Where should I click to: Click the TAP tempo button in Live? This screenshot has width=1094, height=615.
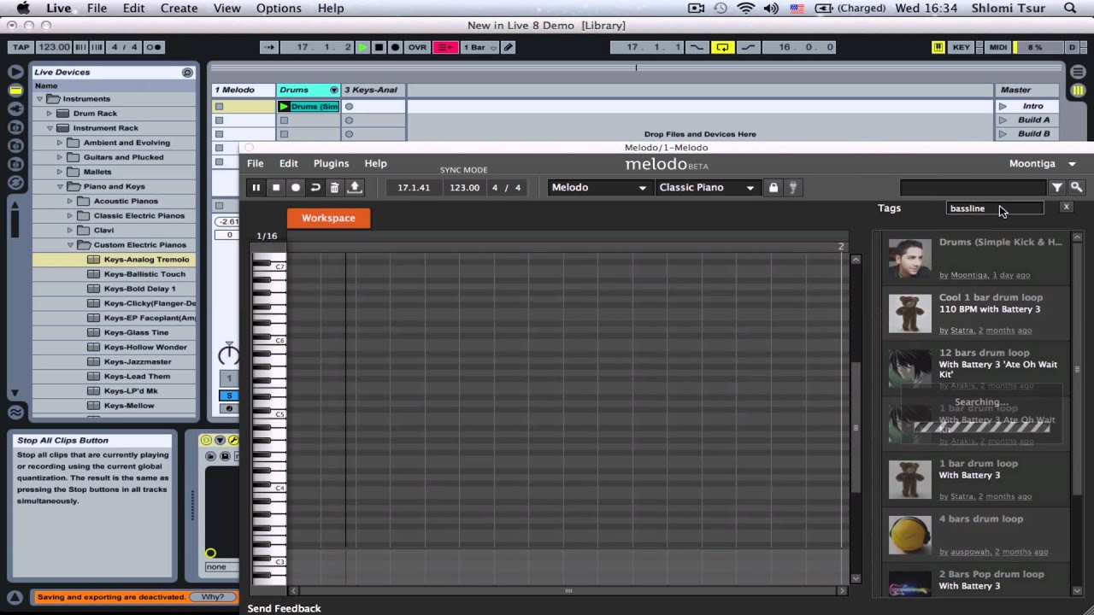21,47
